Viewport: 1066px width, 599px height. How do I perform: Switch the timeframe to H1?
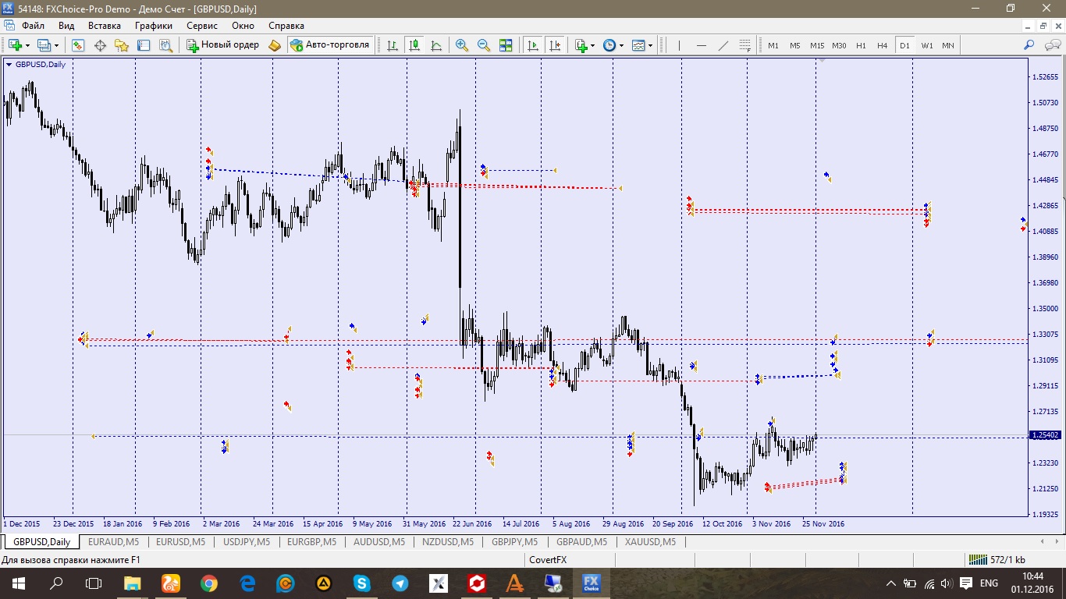point(861,45)
